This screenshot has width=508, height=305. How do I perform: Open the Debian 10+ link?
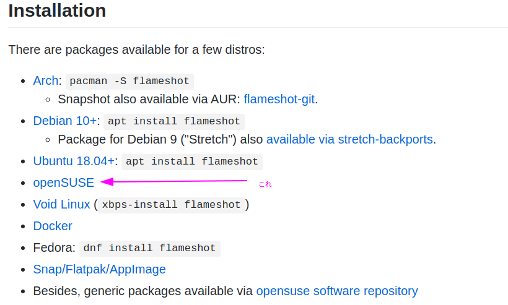point(64,121)
